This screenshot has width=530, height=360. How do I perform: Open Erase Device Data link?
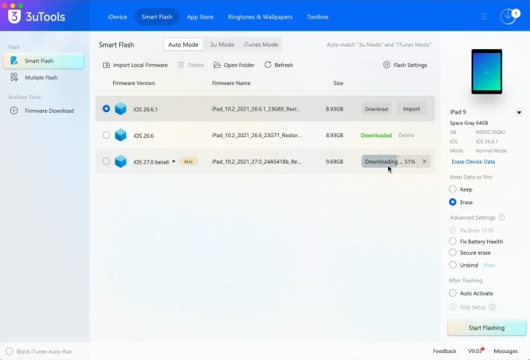[x=473, y=161]
